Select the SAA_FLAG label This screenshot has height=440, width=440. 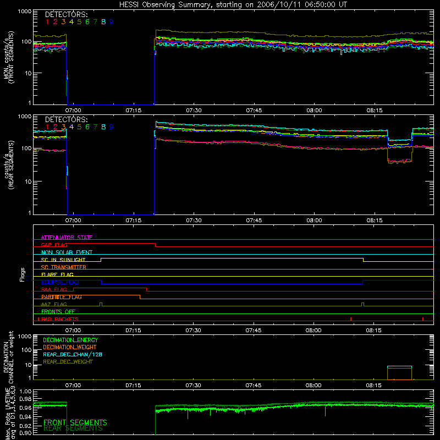click(54, 289)
